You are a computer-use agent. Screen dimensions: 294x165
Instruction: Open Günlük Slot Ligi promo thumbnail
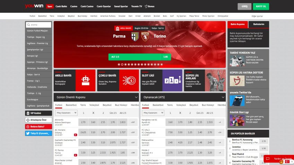[x=237, y=120]
